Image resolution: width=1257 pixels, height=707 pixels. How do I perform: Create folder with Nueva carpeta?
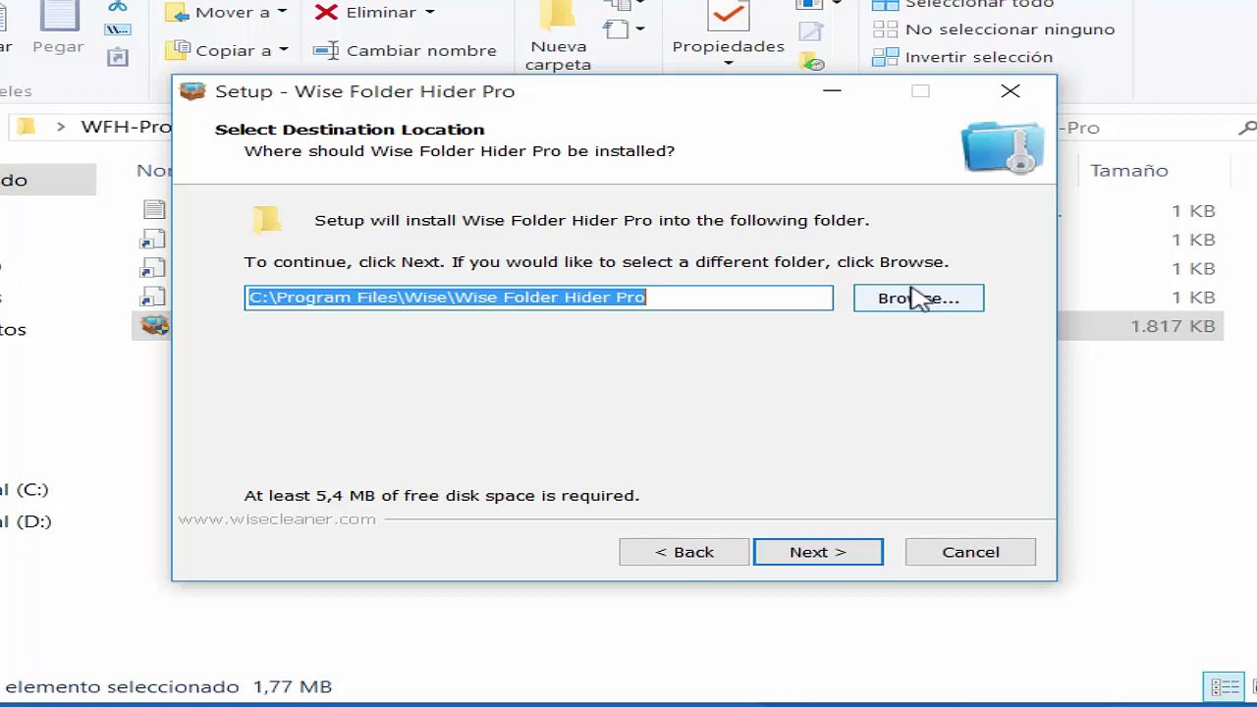(558, 37)
